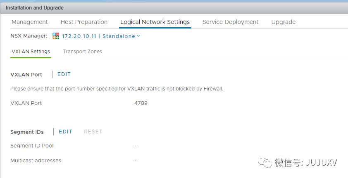The image size is (348, 178).
Task: Select the Logical Network Settings tab
Action: click(155, 22)
